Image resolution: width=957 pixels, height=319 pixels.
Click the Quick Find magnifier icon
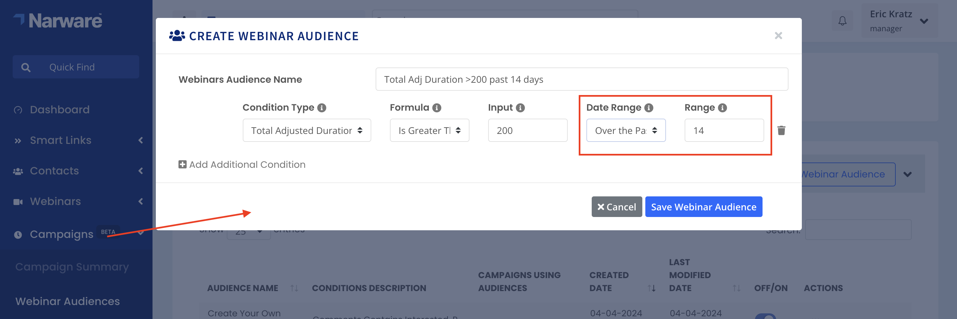pyautogui.click(x=26, y=67)
